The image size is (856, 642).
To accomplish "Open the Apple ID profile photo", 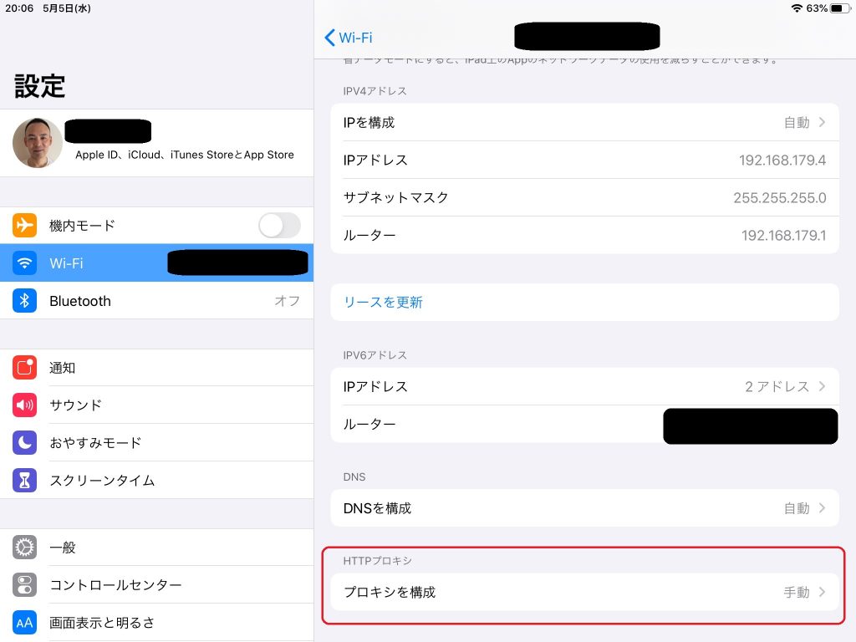I will coord(38,143).
